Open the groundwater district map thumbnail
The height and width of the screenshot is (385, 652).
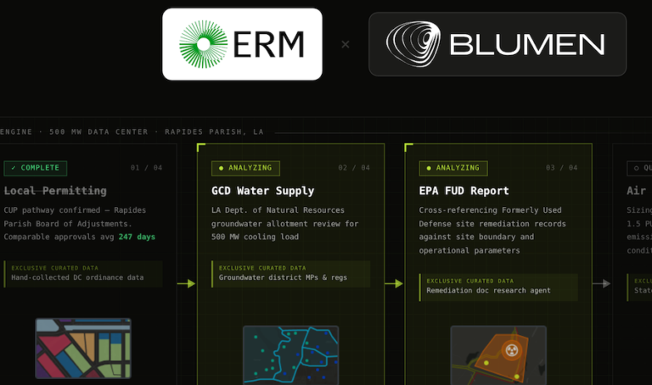coord(290,355)
